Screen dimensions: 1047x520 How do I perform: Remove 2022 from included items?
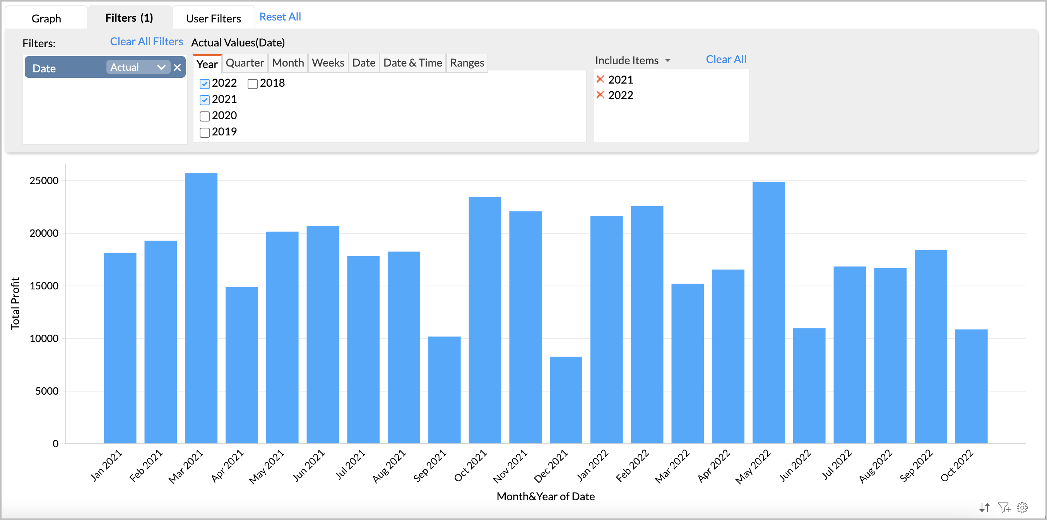[x=600, y=95]
